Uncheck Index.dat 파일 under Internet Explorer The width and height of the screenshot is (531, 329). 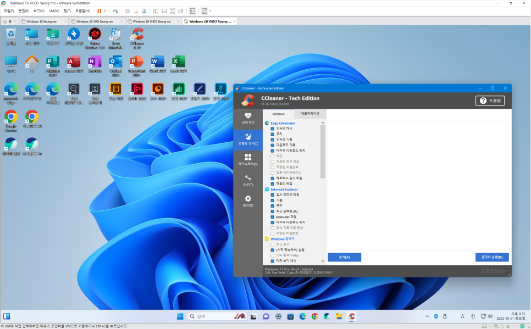click(272, 217)
